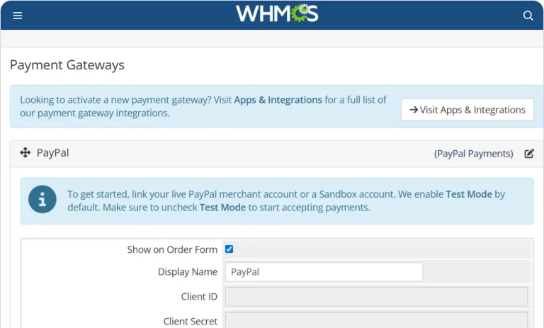Click the search magnifier icon
The height and width of the screenshot is (328, 544).
tap(528, 16)
